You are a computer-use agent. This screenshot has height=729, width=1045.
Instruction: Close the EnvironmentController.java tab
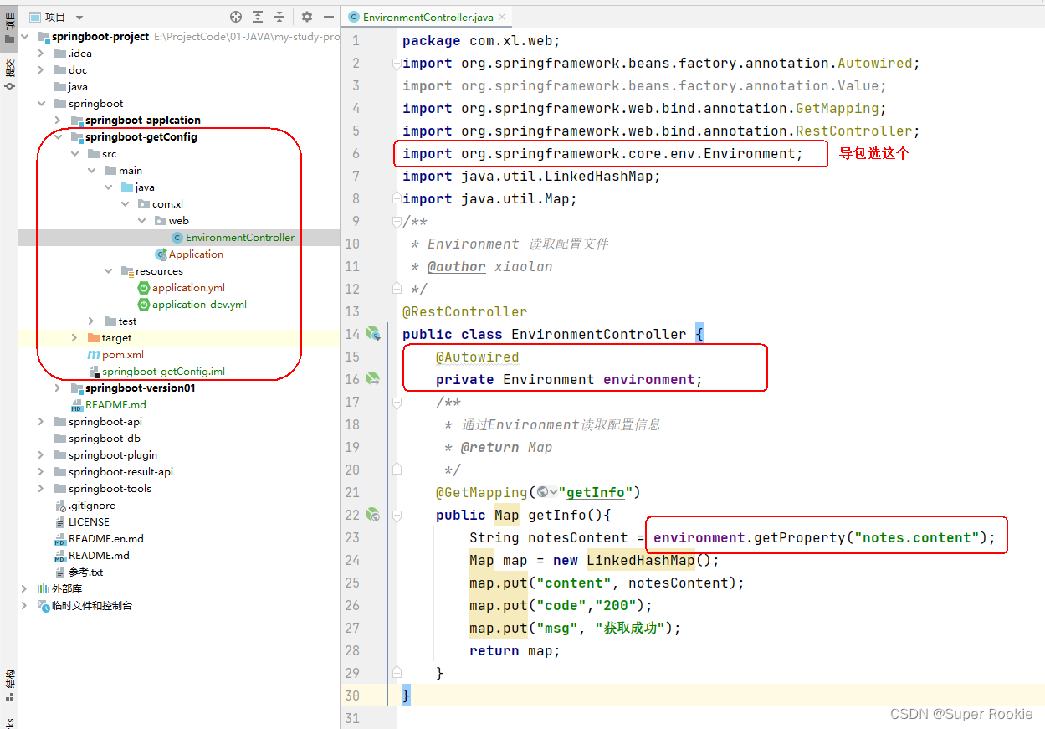(503, 16)
